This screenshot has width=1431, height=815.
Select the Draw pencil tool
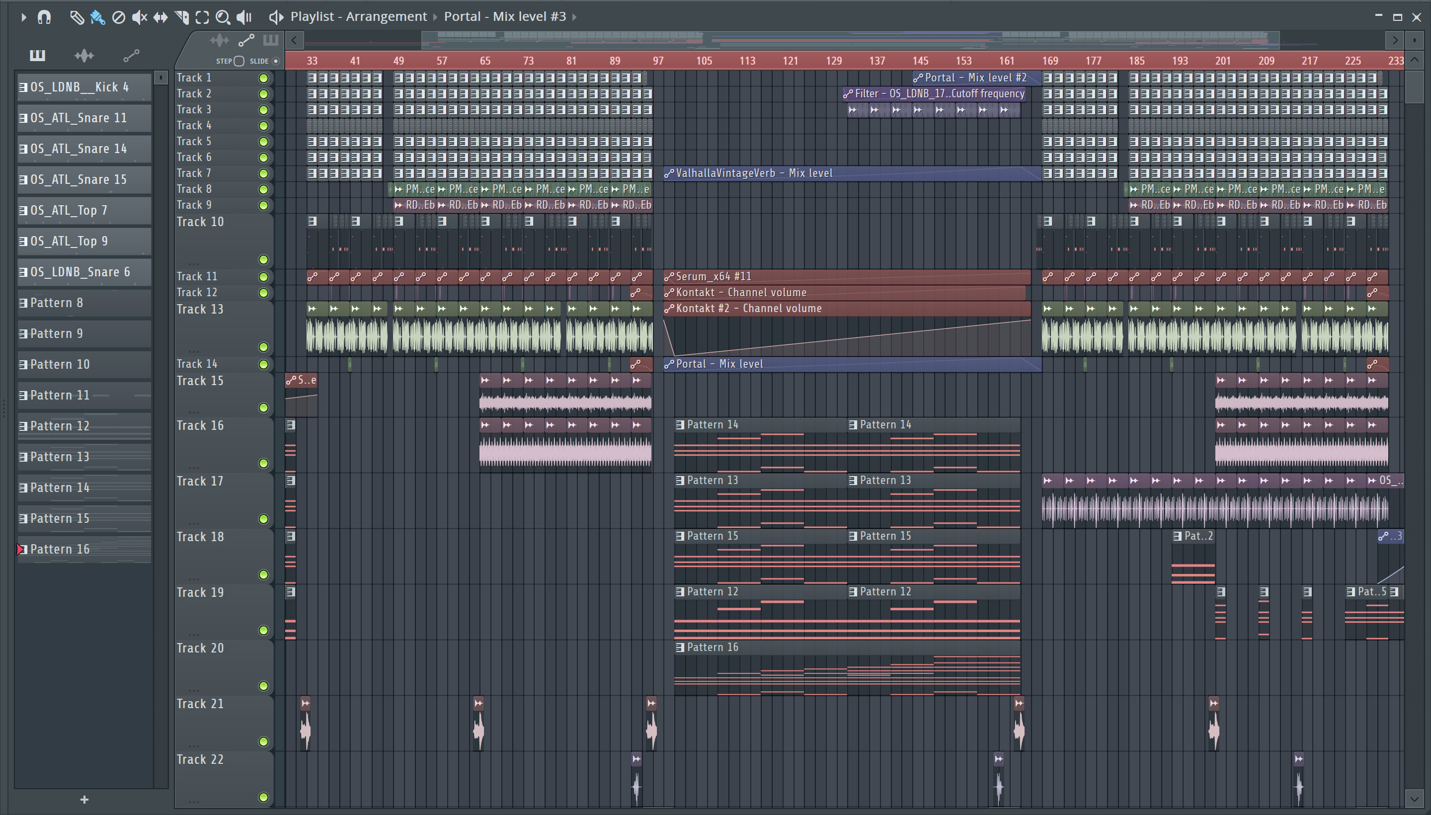(77, 17)
